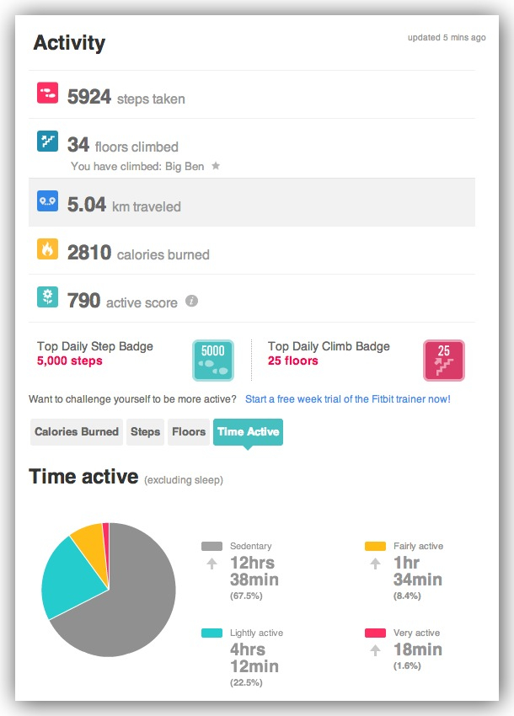Click the blue km traveled icon
Viewport: 514px width, 716px height.
pos(47,202)
